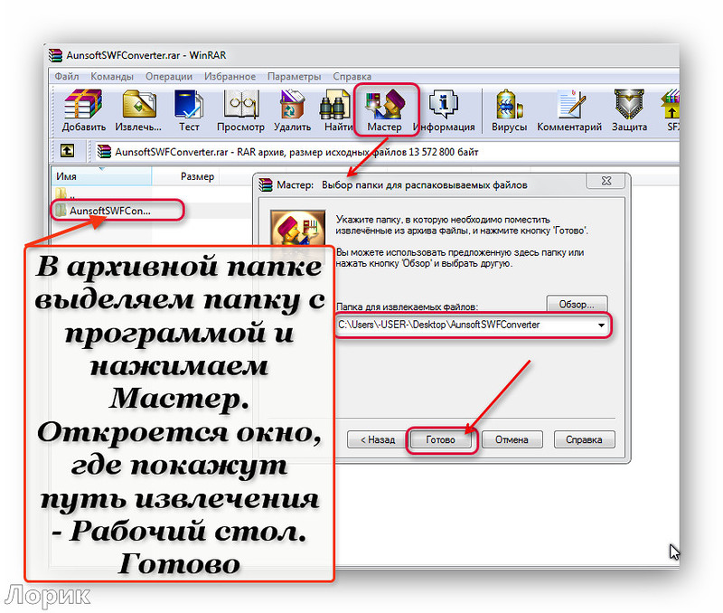
Task: Open the Информация (Info) tool
Action: [x=444, y=109]
